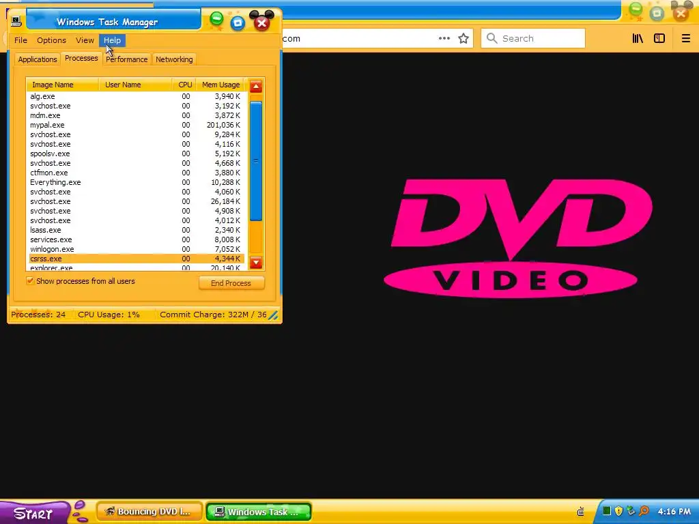This screenshot has width=699, height=524.
Task: Click the Task Manager resize grip icon
Action: (x=273, y=315)
